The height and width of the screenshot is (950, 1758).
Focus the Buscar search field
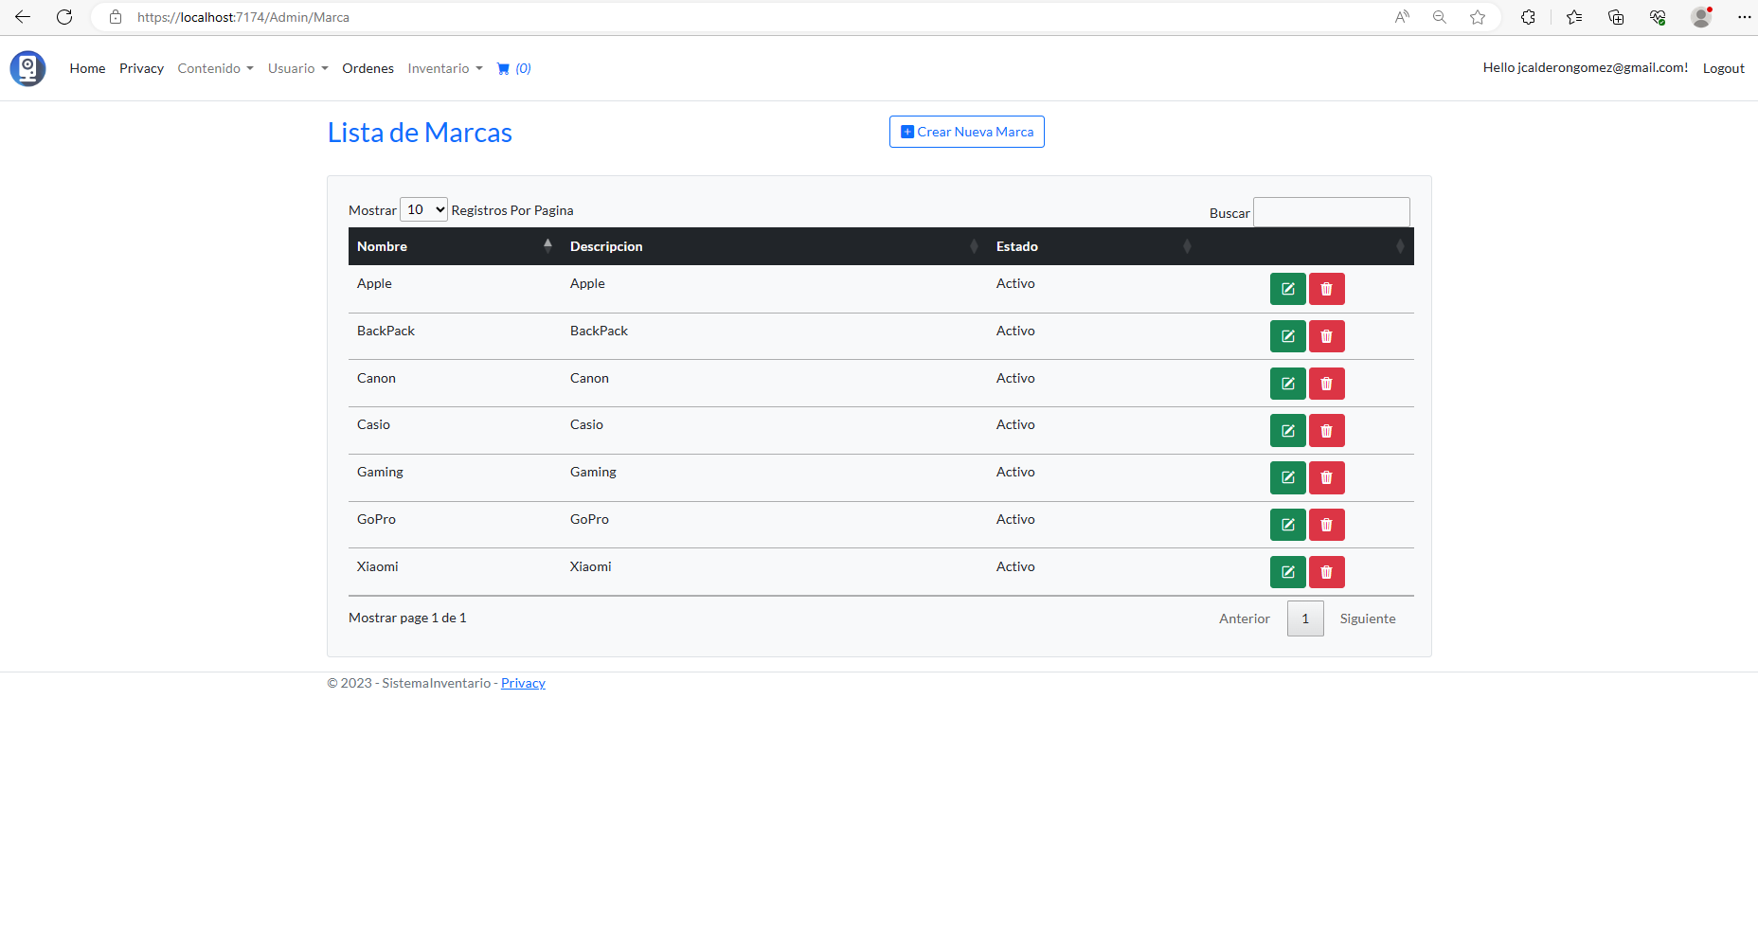point(1331,212)
